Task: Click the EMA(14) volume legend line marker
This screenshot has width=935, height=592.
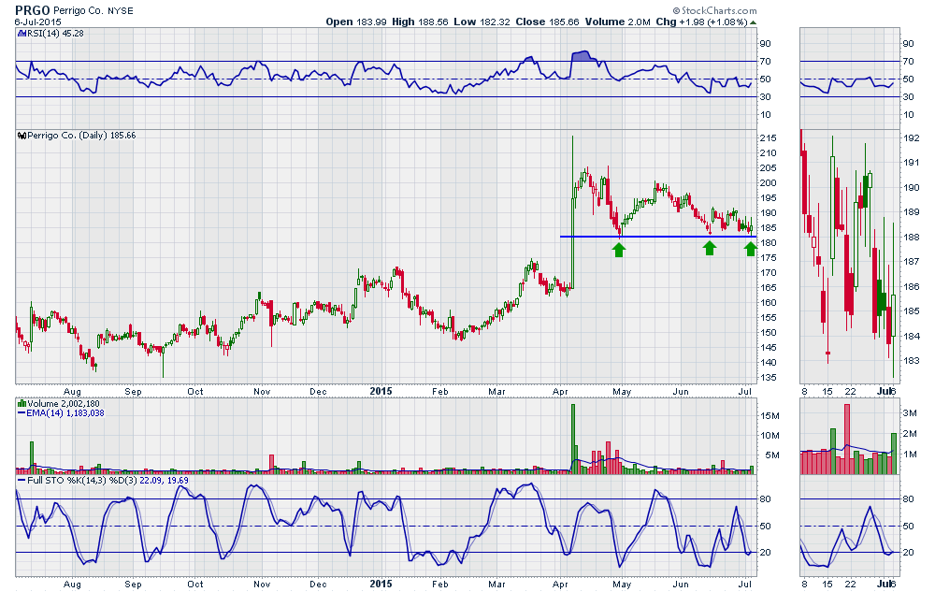Action: click(x=21, y=412)
